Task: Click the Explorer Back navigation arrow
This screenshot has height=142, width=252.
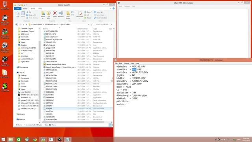Action: [x=17, y=24]
